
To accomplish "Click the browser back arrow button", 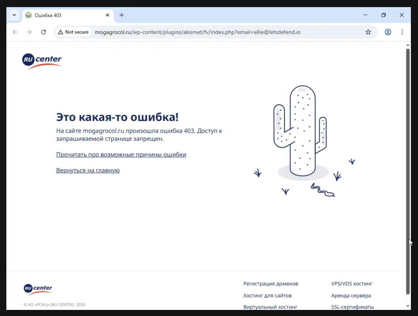I will coord(15,32).
